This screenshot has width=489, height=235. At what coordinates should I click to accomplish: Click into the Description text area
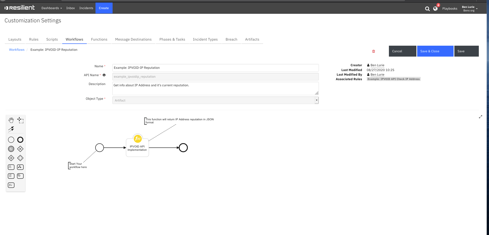pyautogui.click(x=215, y=88)
